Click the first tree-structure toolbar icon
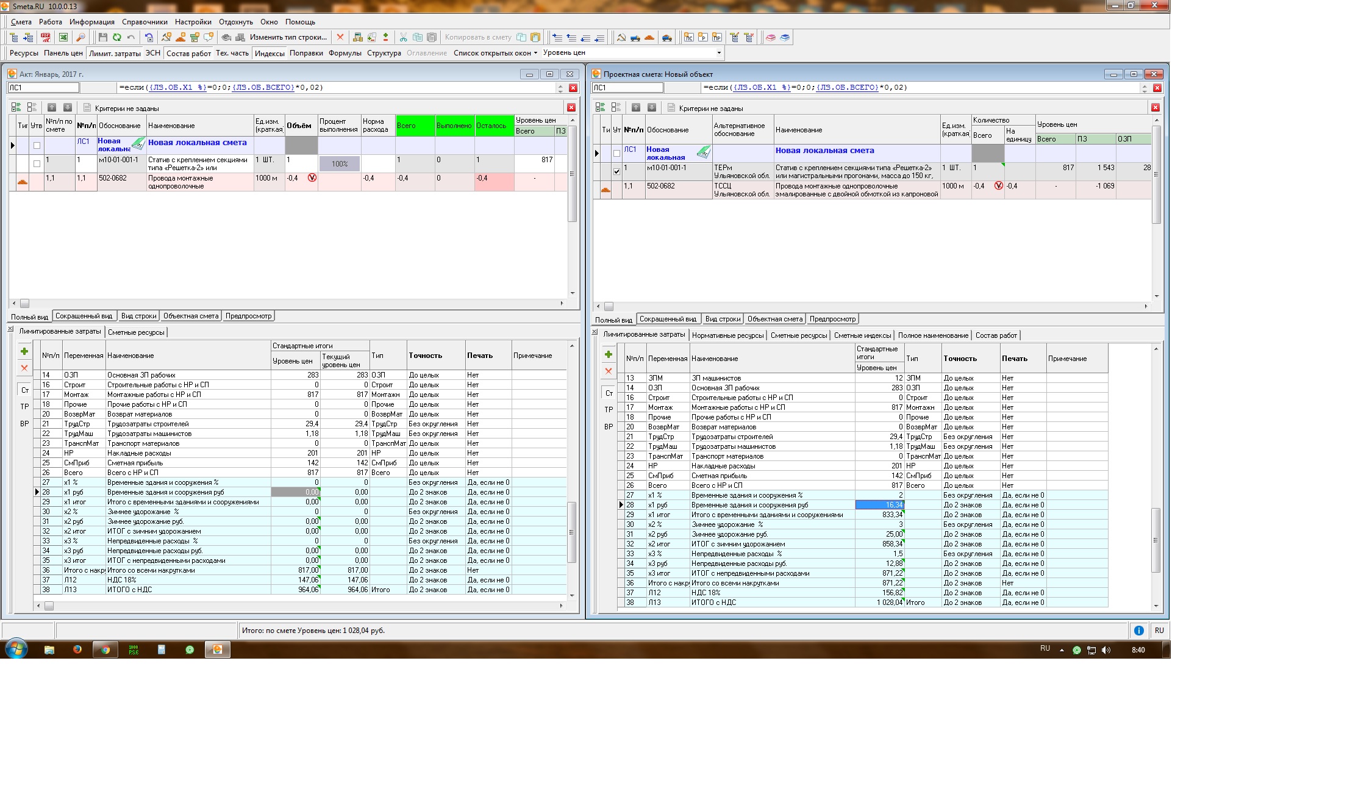The width and height of the screenshot is (1361, 805). click(x=13, y=37)
